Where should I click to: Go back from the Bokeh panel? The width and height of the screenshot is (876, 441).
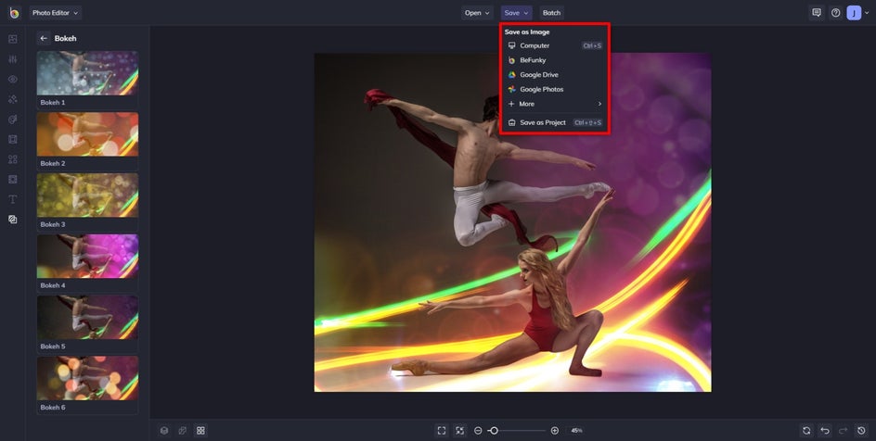pos(44,39)
